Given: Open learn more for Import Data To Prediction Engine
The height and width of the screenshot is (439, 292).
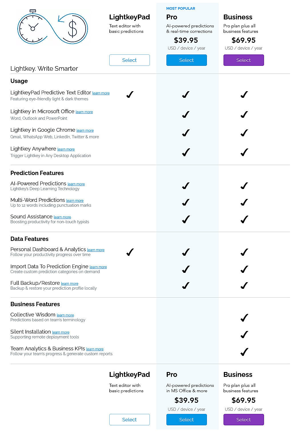Looking at the screenshot, I should point(98,267).
